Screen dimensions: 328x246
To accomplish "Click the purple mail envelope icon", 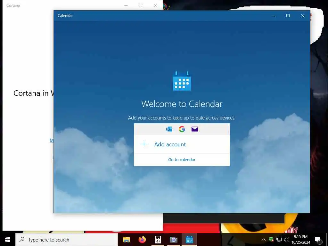I will (194, 129).
